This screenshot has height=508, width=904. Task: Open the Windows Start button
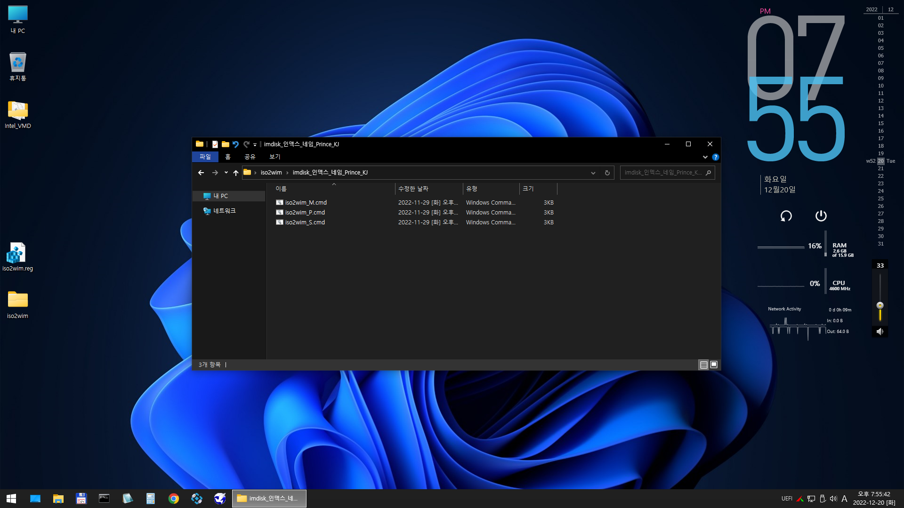click(x=11, y=499)
